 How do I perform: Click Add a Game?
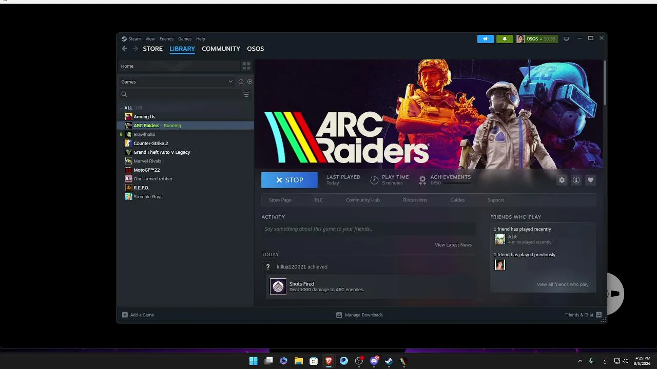(138, 315)
